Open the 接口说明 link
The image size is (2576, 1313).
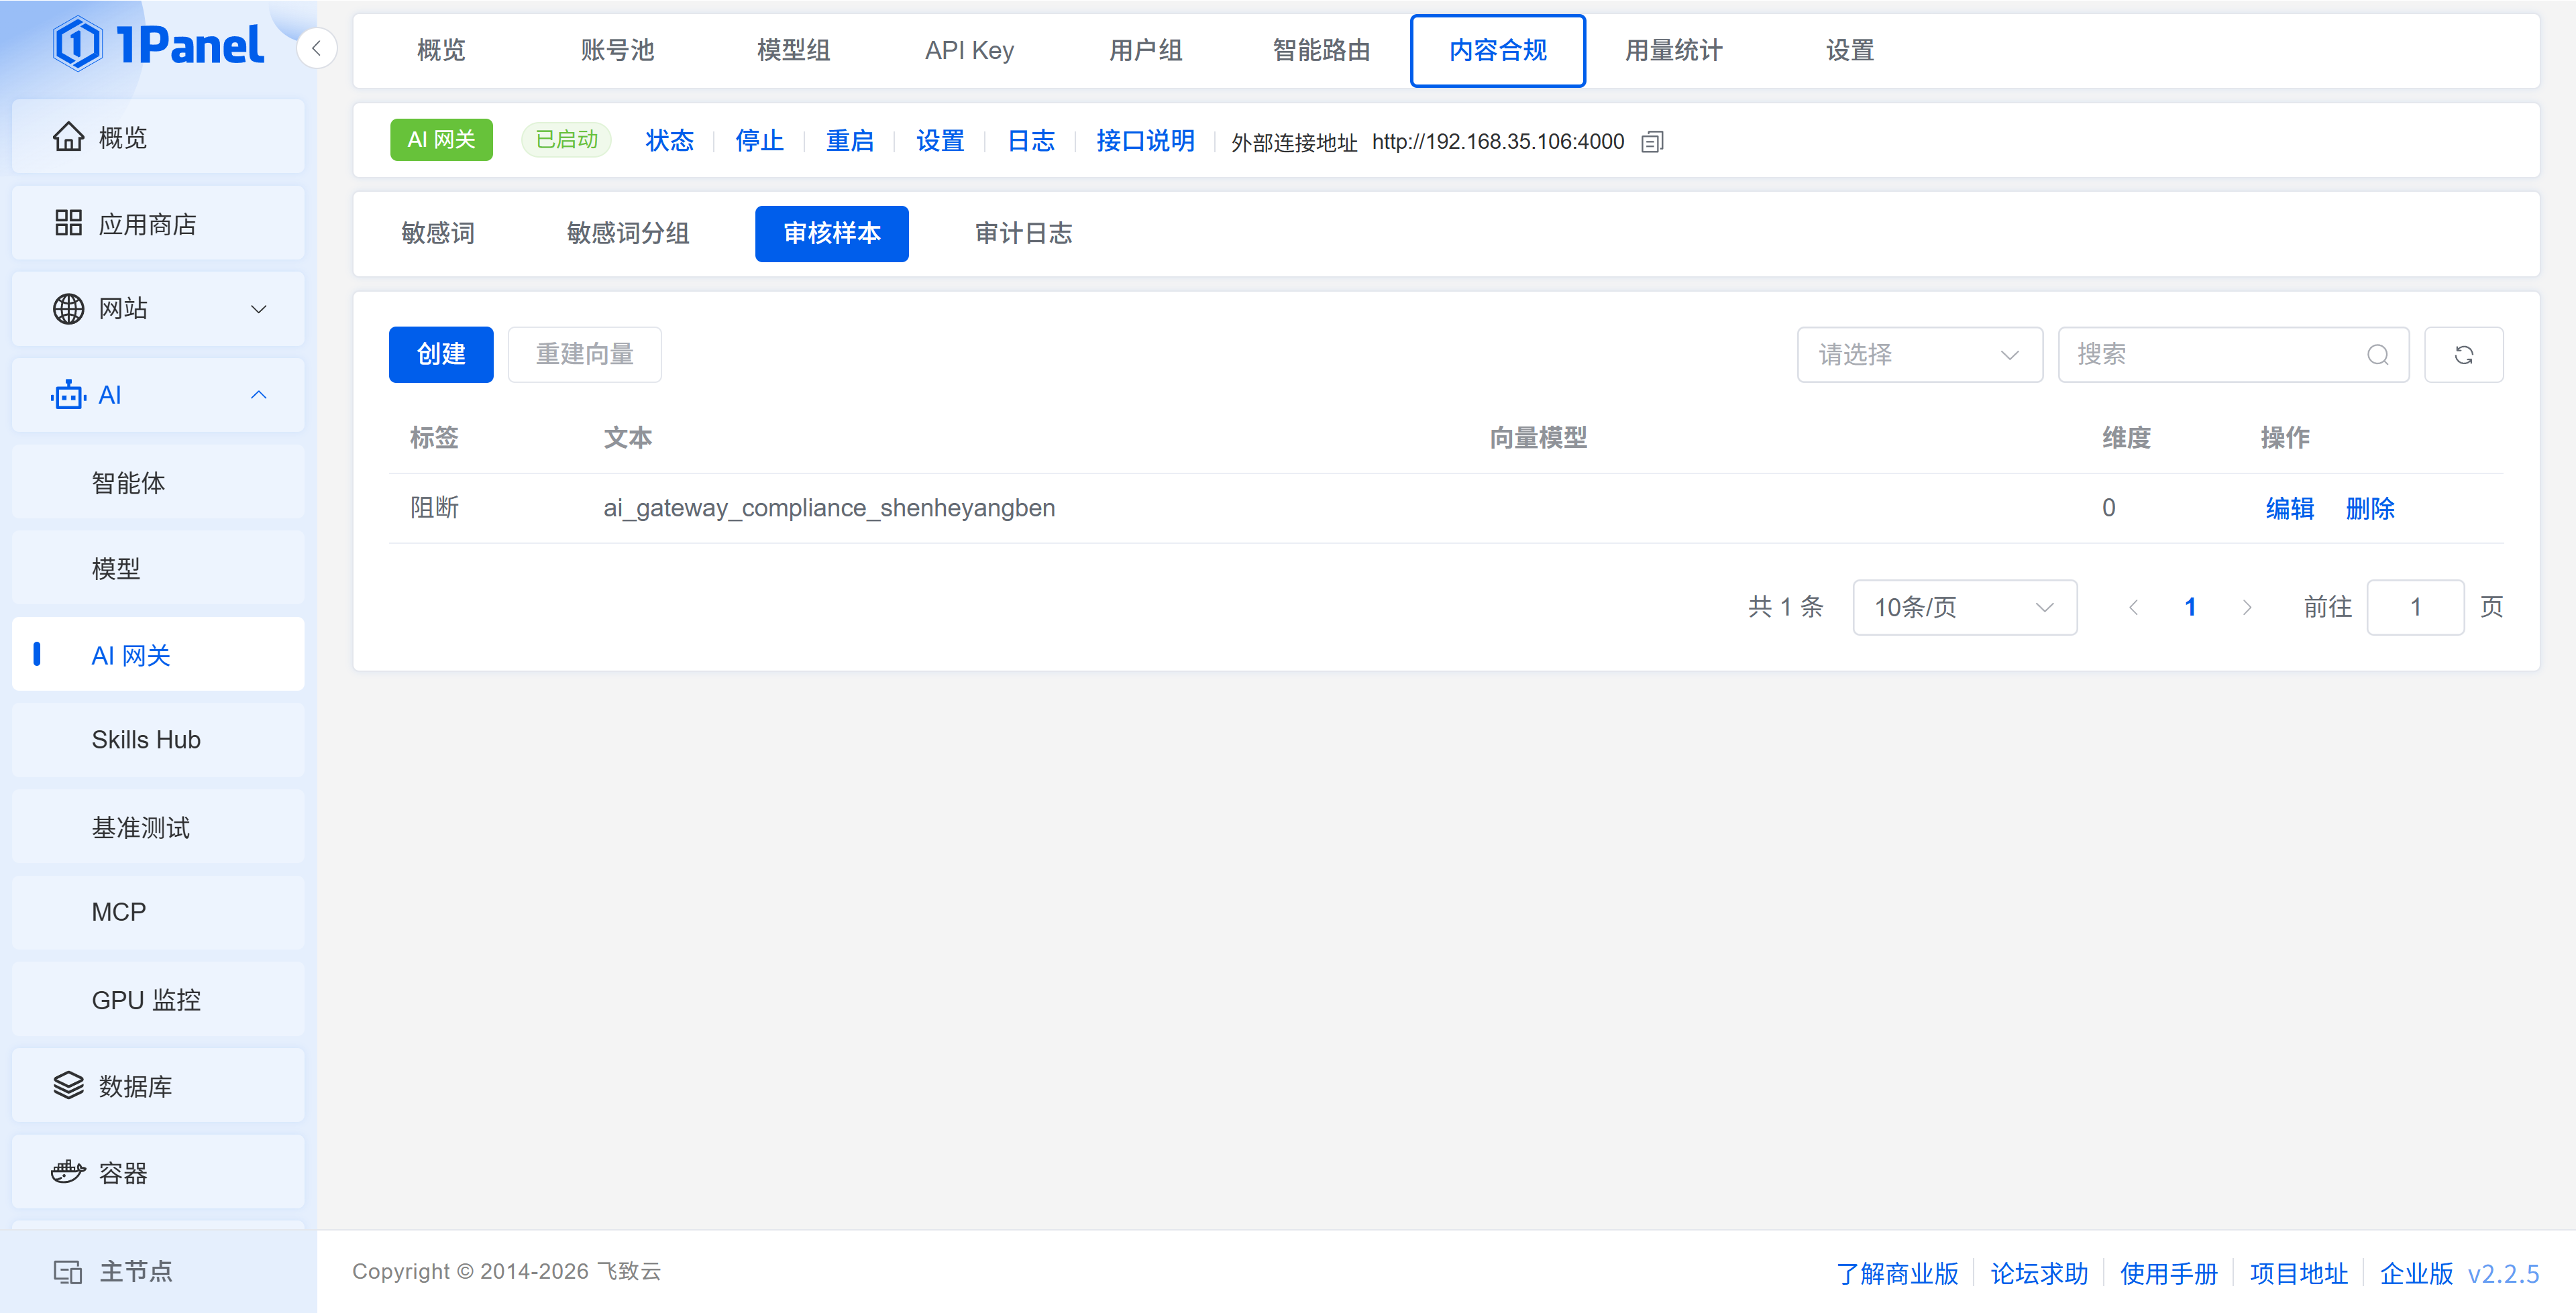pyautogui.click(x=1145, y=141)
